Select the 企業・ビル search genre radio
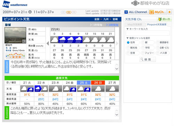This screenshot has height=130, width=174. pyautogui.click(x=158, y=48)
